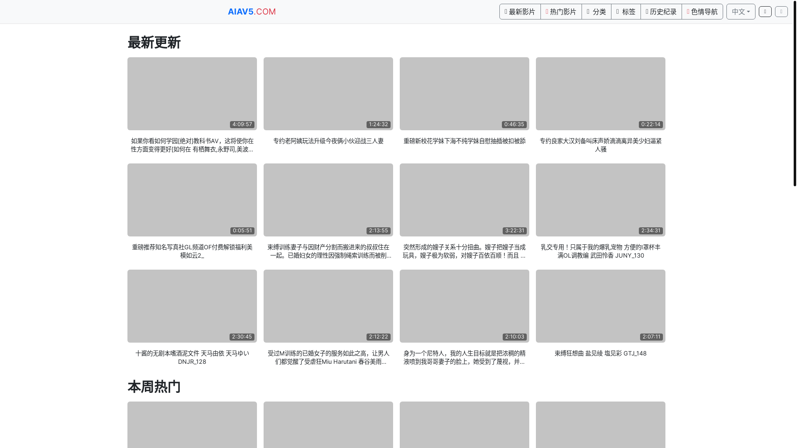Open the 色情导航 nav link
797x448 pixels.
[702, 12]
